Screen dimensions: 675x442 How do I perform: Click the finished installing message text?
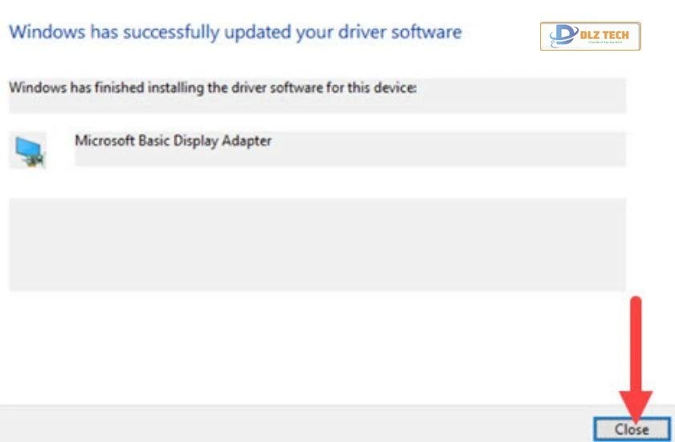[212, 88]
